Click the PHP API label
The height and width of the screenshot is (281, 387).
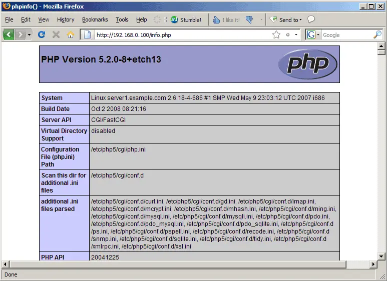pyautogui.click(x=53, y=257)
